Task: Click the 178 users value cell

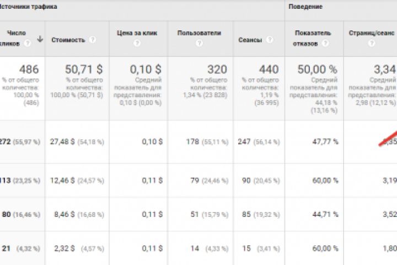Action: tap(191, 142)
